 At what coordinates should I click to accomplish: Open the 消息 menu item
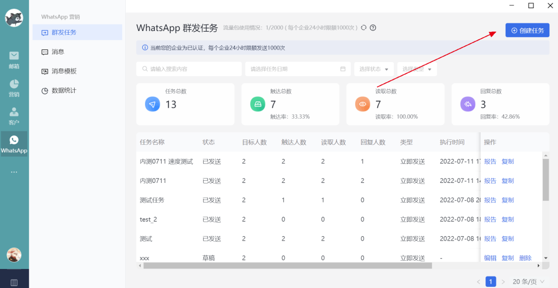(58, 52)
